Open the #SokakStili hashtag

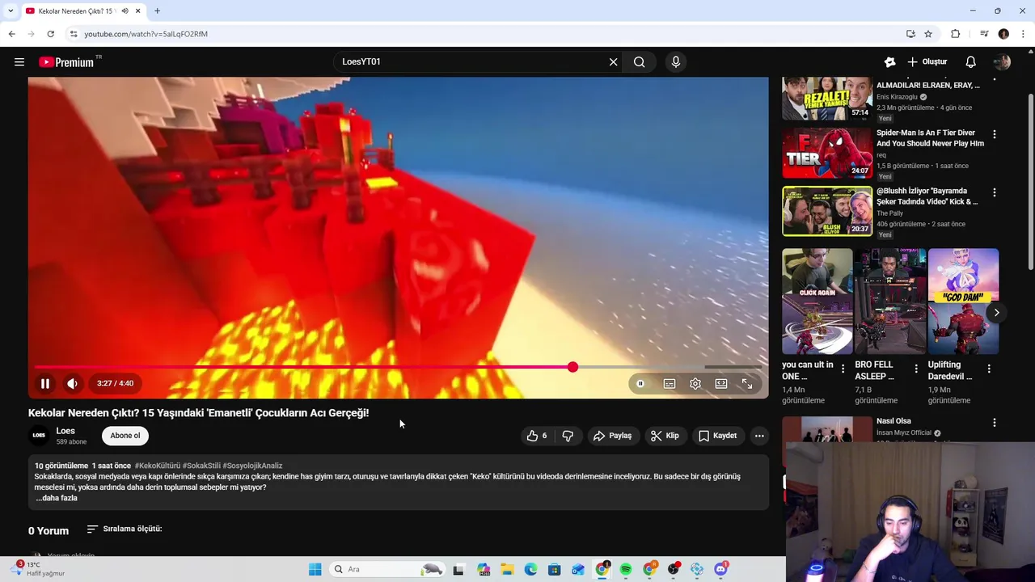point(201,466)
